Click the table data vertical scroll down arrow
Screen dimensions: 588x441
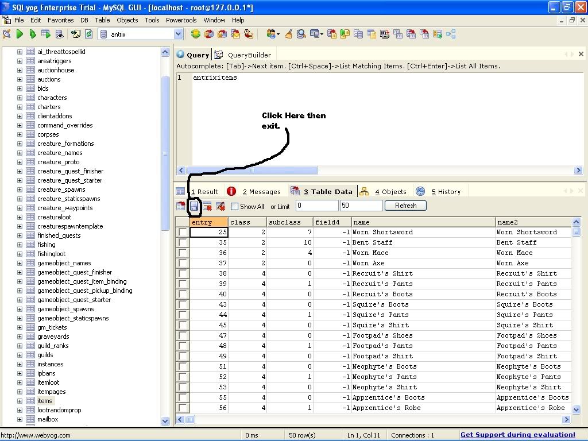point(577,409)
